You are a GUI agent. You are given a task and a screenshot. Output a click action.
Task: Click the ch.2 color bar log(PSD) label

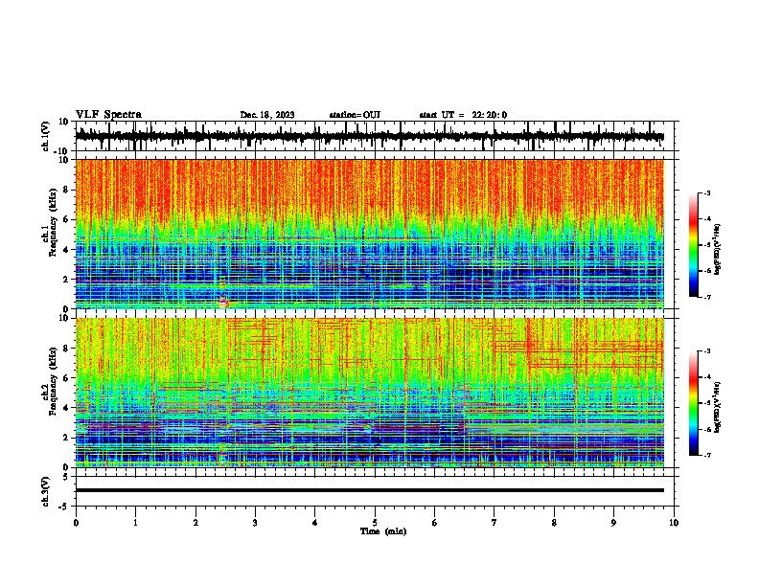coord(717,407)
